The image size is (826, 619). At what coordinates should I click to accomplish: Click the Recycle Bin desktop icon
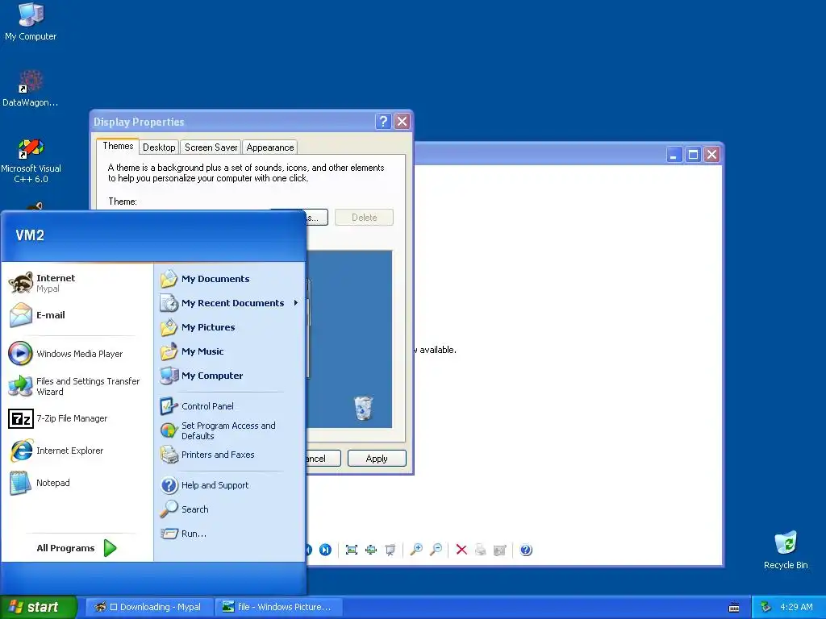[786, 550]
